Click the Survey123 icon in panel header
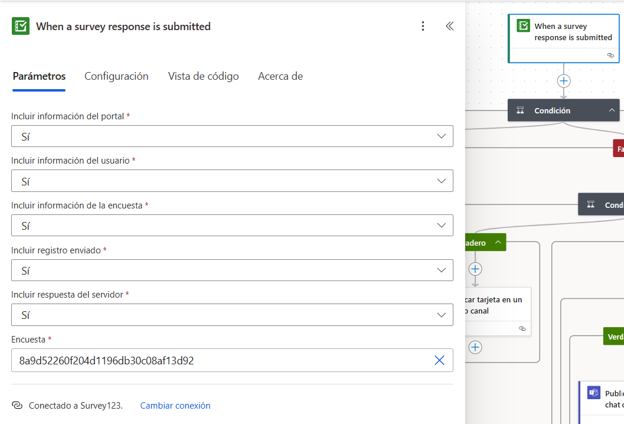624x424 pixels. tap(21, 26)
